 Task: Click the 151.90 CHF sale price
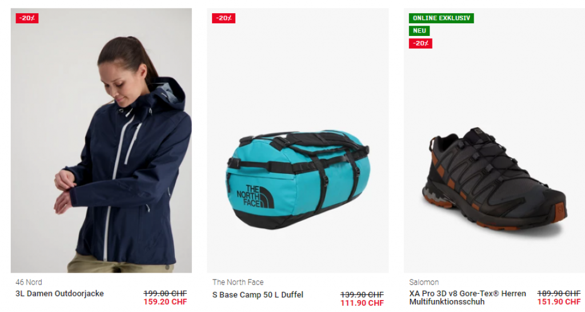559,302
